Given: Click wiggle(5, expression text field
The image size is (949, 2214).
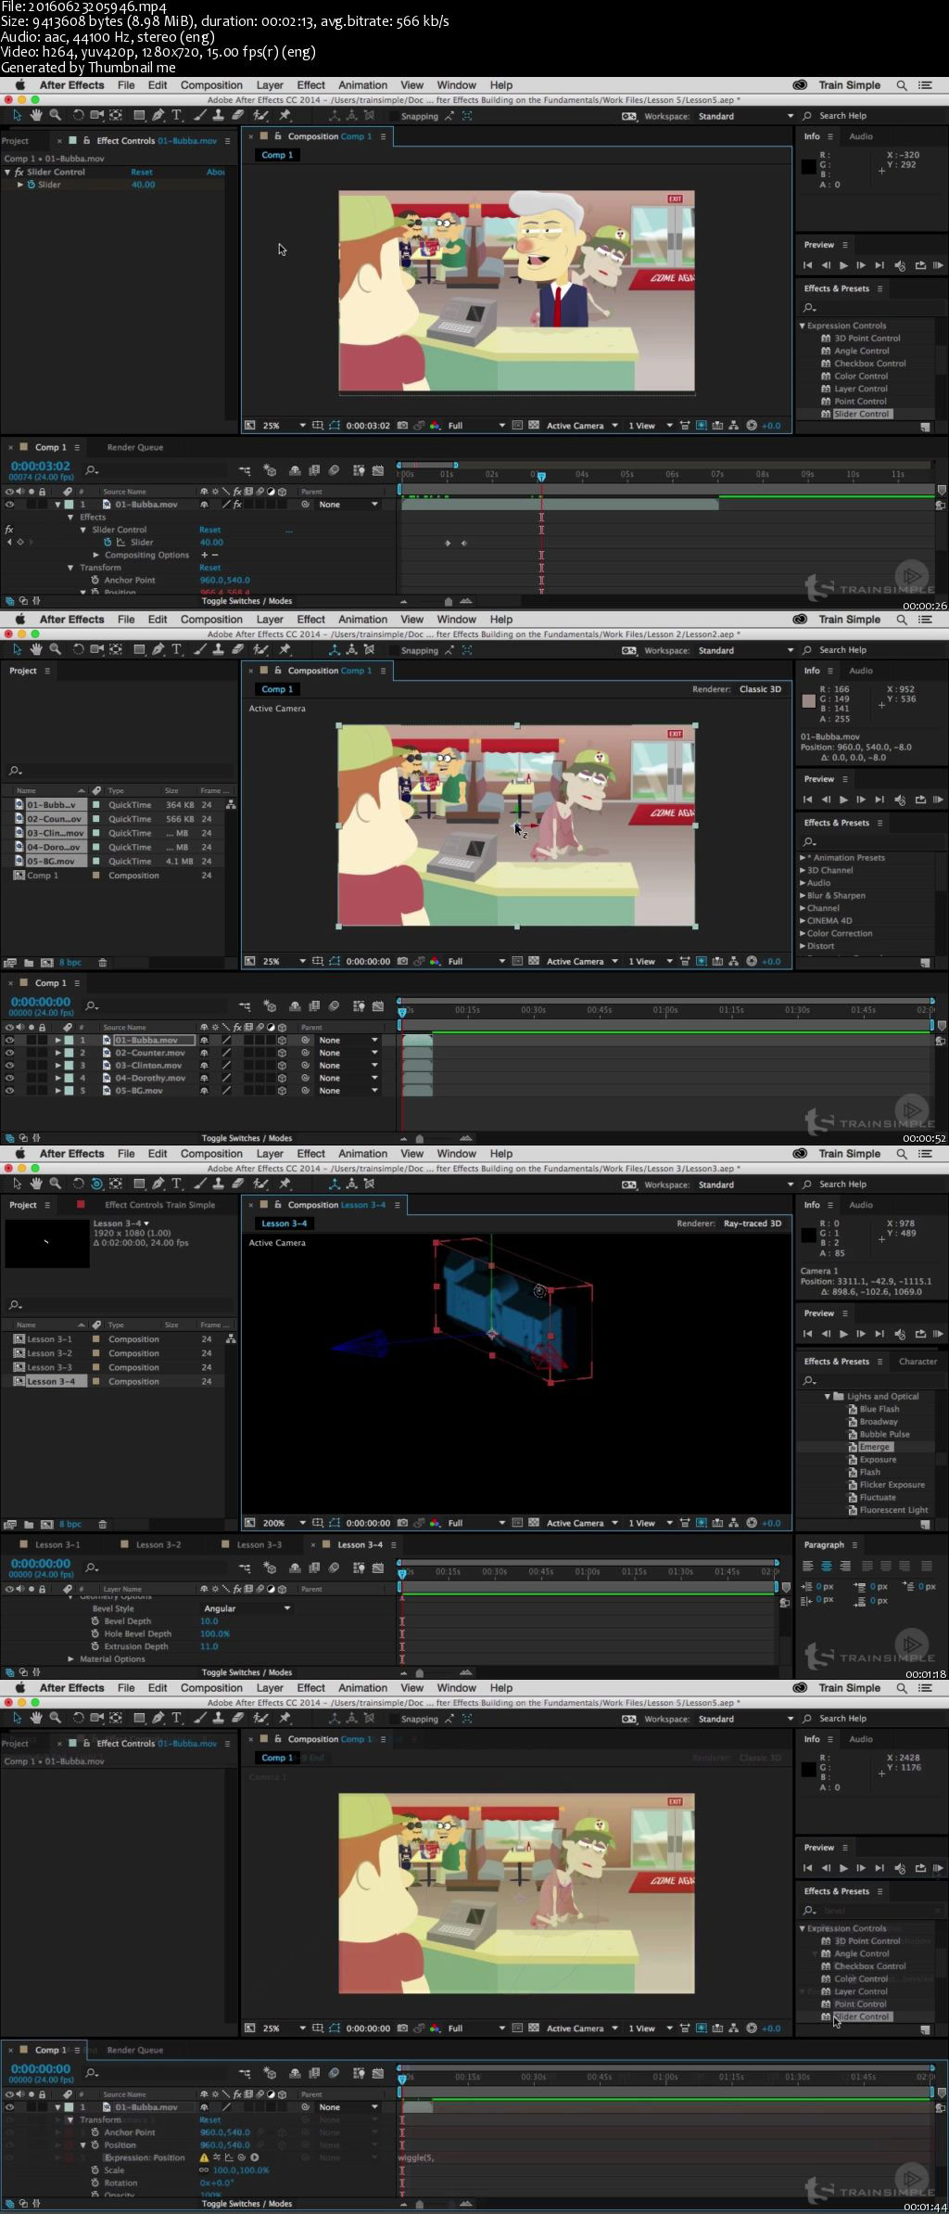Looking at the screenshot, I should (x=416, y=2157).
